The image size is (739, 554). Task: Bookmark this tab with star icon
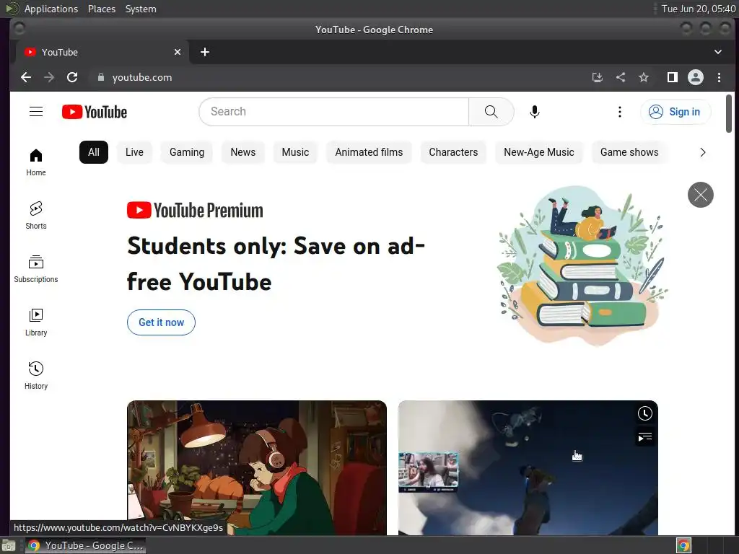tap(644, 77)
